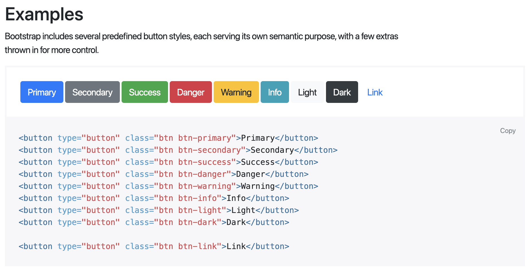The image size is (531, 274).
Task: Click the btn-primary code line
Action: coord(168,138)
